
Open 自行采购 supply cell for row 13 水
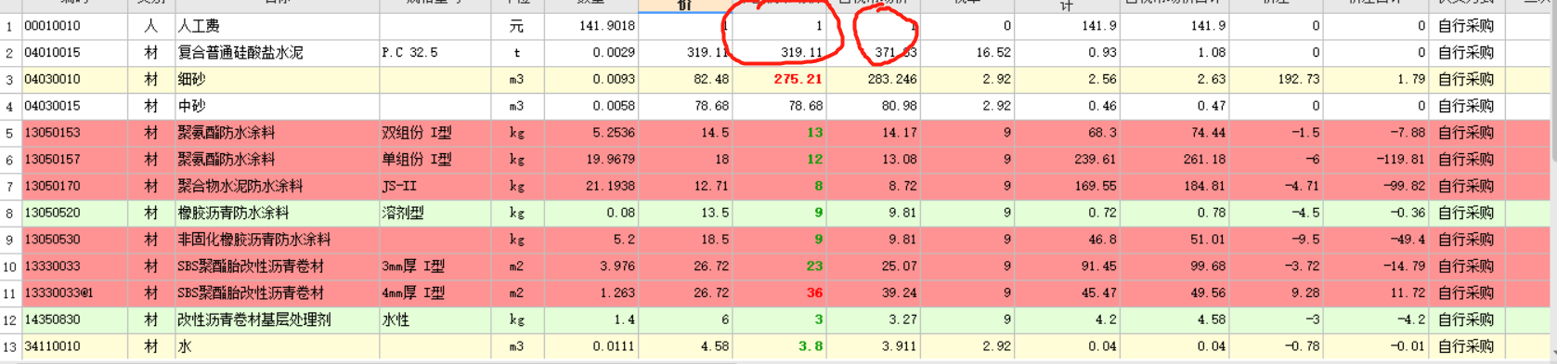pyautogui.click(x=1466, y=346)
